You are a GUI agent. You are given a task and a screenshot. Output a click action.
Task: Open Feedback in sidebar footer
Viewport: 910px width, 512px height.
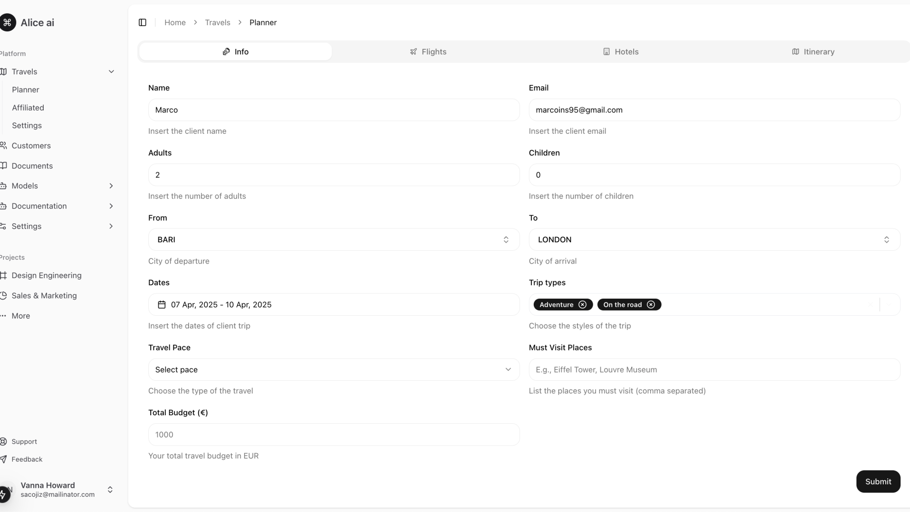[27, 459]
